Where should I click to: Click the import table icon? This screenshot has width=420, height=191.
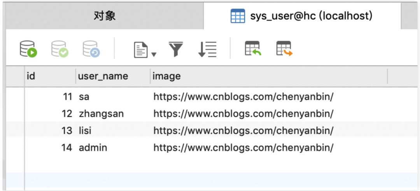coord(253,49)
